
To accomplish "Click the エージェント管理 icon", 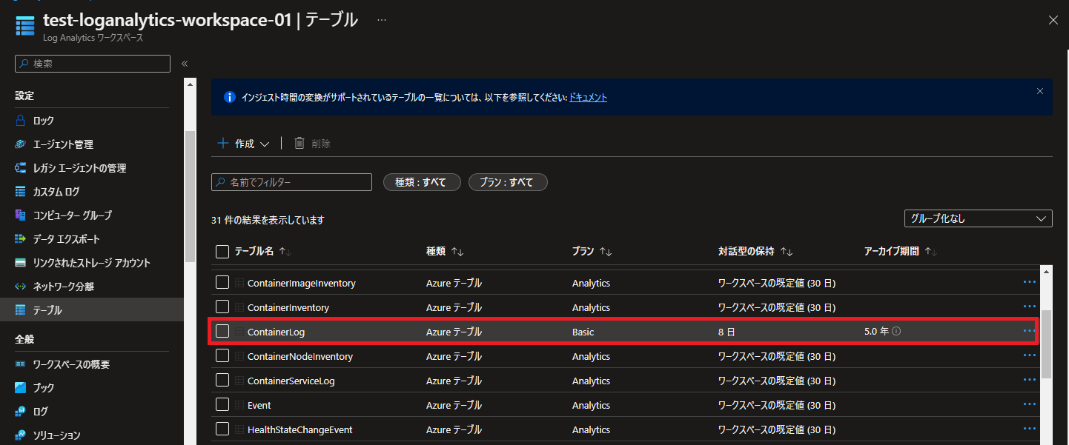I will pyautogui.click(x=21, y=144).
